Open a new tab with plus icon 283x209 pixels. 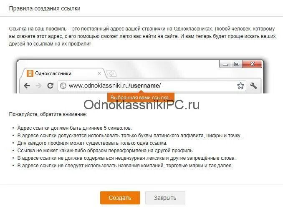[x=111, y=73]
